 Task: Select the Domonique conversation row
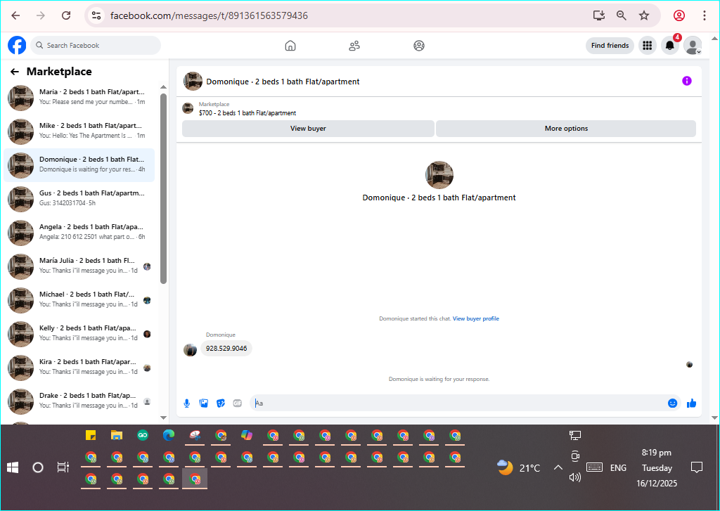click(x=79, y=164)
